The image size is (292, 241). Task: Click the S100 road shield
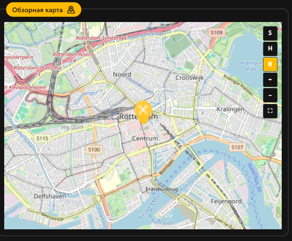pyautogui.click(x=94, y=150)
